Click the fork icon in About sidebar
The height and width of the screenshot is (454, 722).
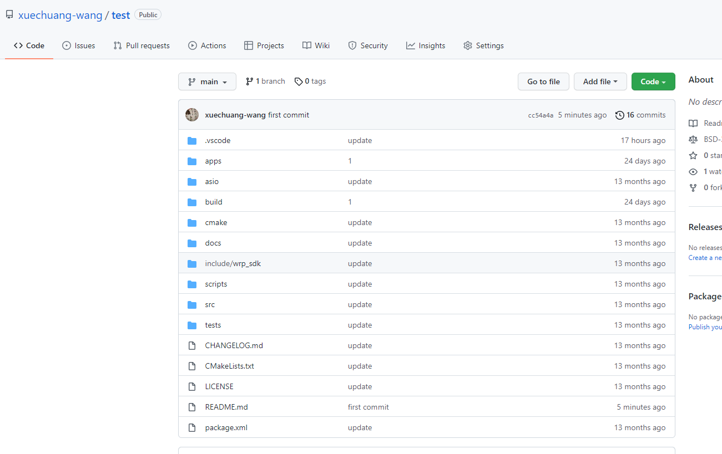693,188
